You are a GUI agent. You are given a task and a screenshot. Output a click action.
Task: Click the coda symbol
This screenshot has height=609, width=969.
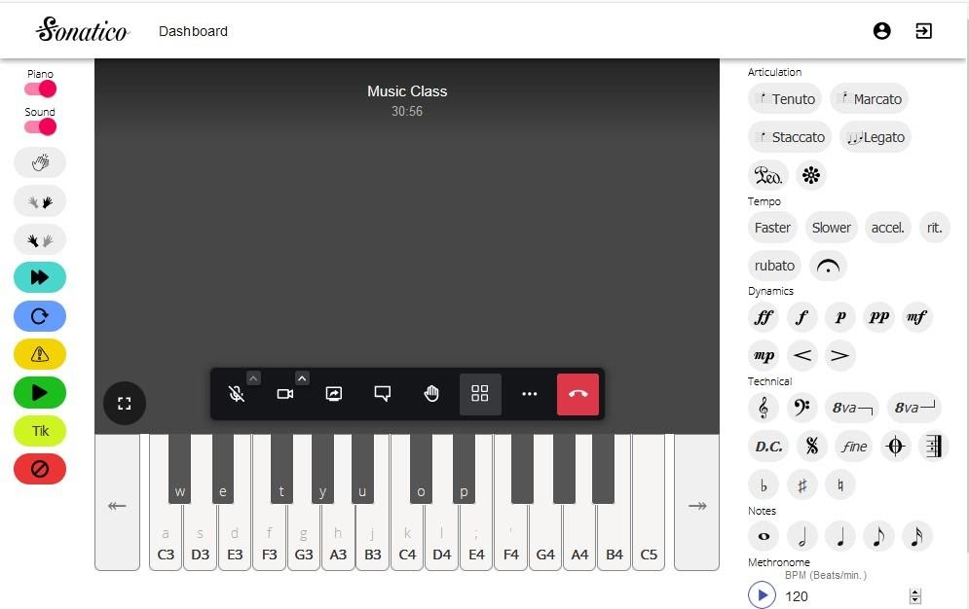(x=895, y=447)
